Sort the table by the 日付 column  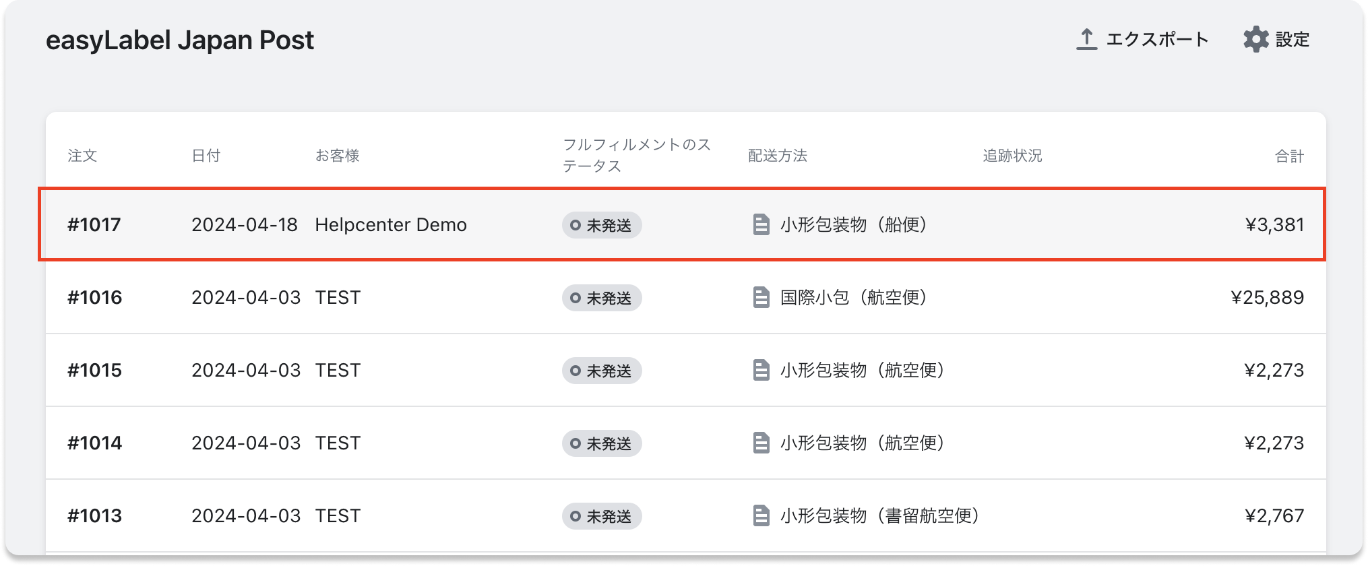click(x=206, y=156)
